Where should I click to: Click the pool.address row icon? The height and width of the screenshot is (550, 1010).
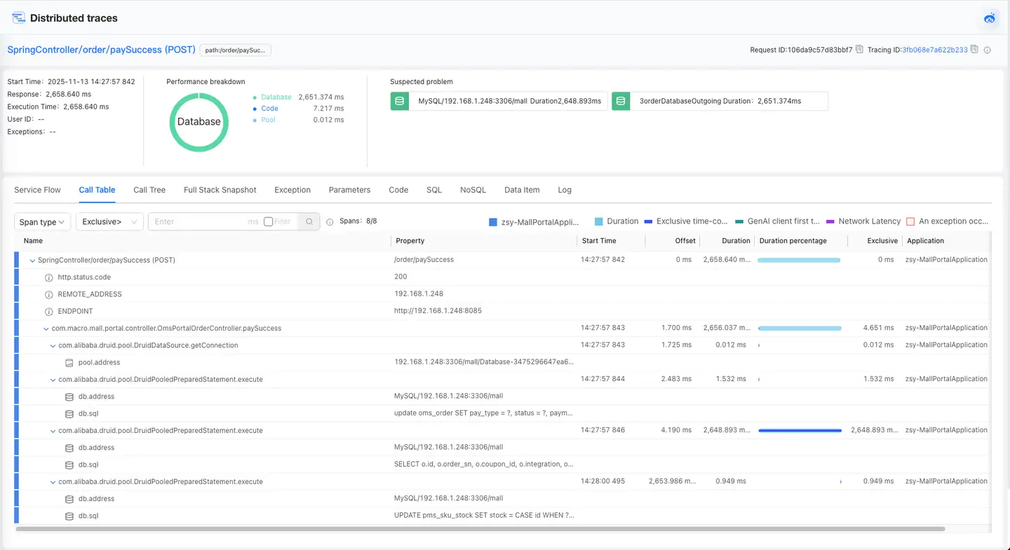pyautogui.click(x=69, y=363)
